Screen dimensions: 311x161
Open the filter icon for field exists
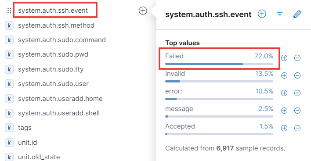coord(280,14)
